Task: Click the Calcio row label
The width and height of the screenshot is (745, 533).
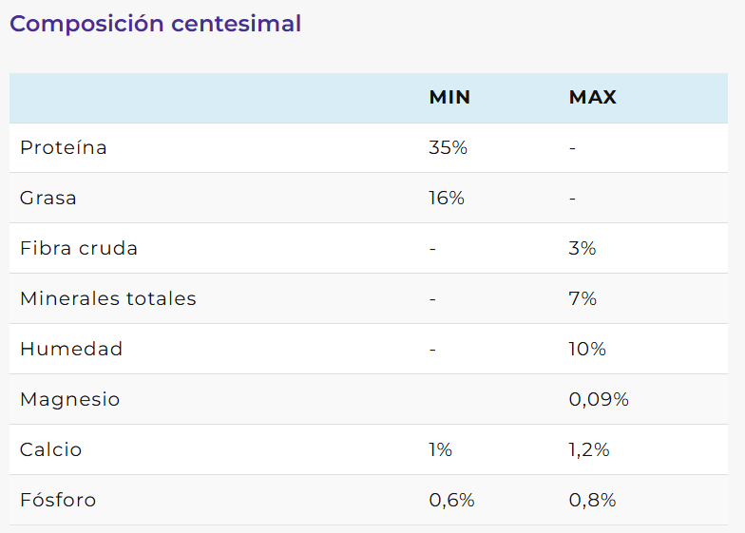Action: [x=51, y=450]
